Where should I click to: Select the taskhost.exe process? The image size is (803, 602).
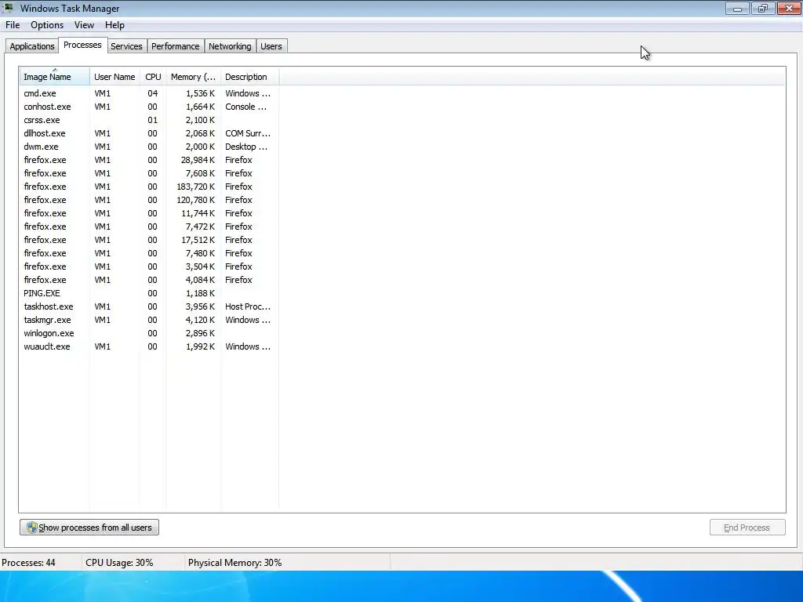point(148,306)
